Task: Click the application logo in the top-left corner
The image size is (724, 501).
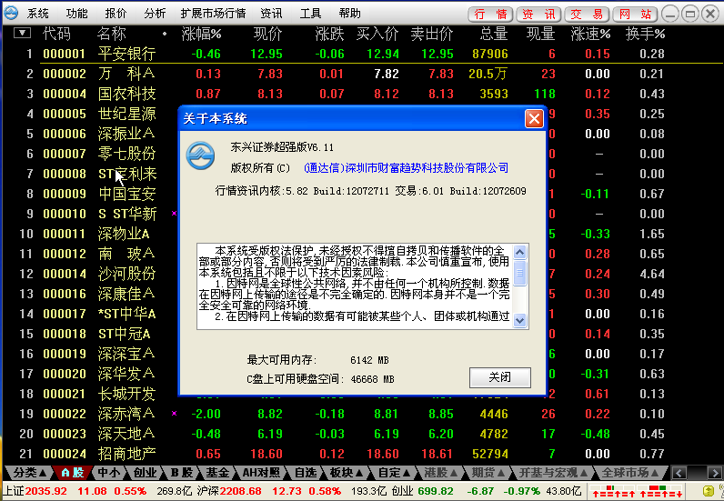Action: pyautogui.click(x=11, y=13)
